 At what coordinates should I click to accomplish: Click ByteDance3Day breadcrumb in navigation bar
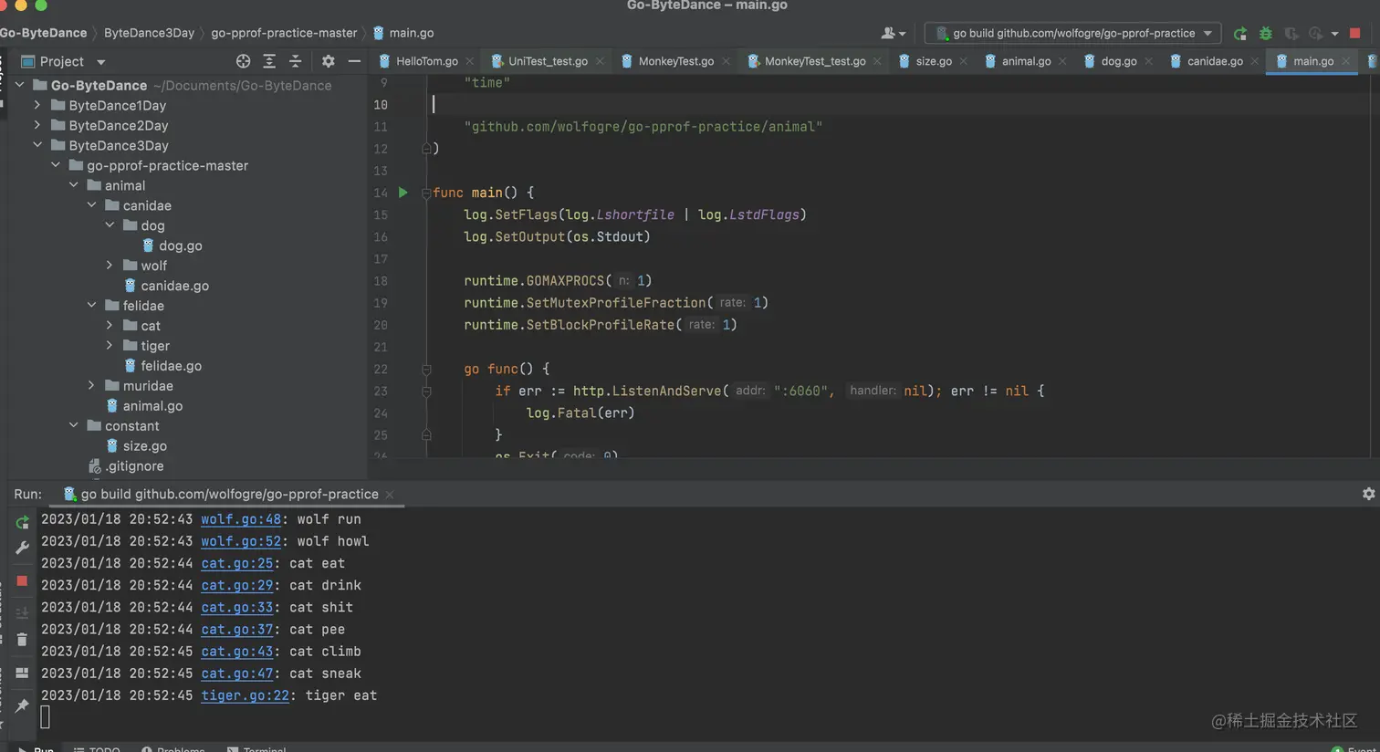149,33
